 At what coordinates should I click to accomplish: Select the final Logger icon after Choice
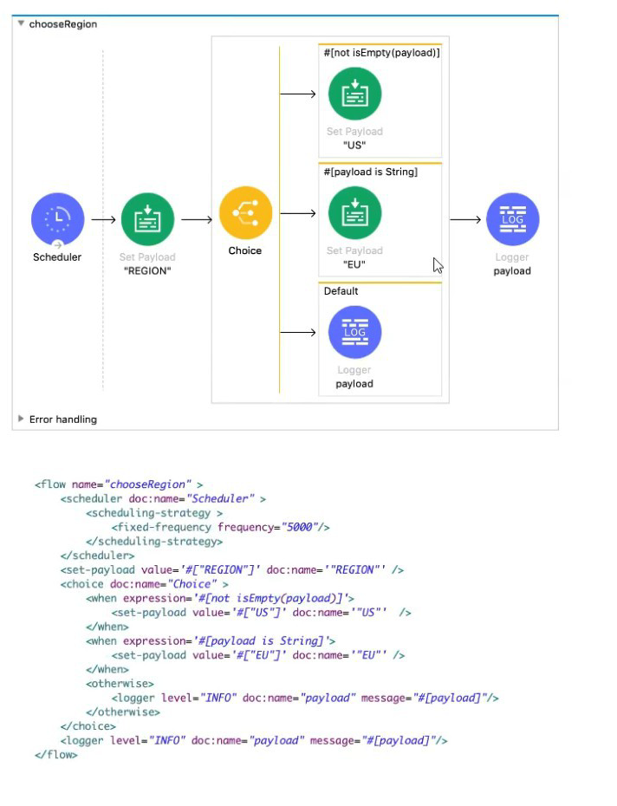click(x=512, y=219)
